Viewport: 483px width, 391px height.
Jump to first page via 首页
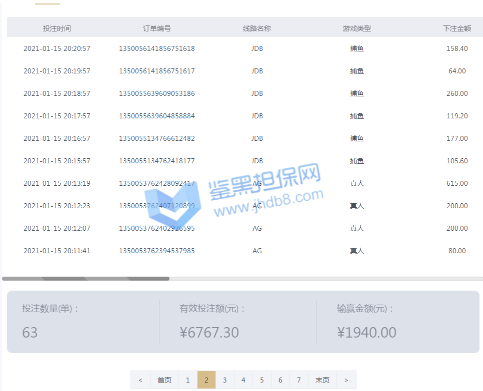pos(164,380)
